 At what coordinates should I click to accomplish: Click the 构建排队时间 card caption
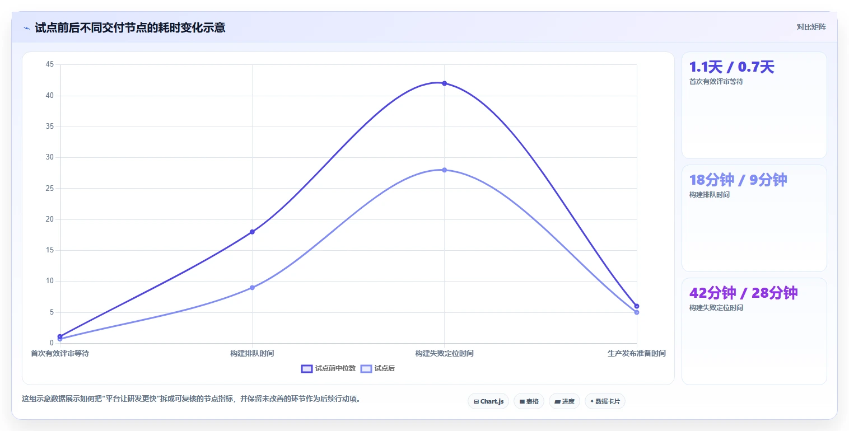709,195
